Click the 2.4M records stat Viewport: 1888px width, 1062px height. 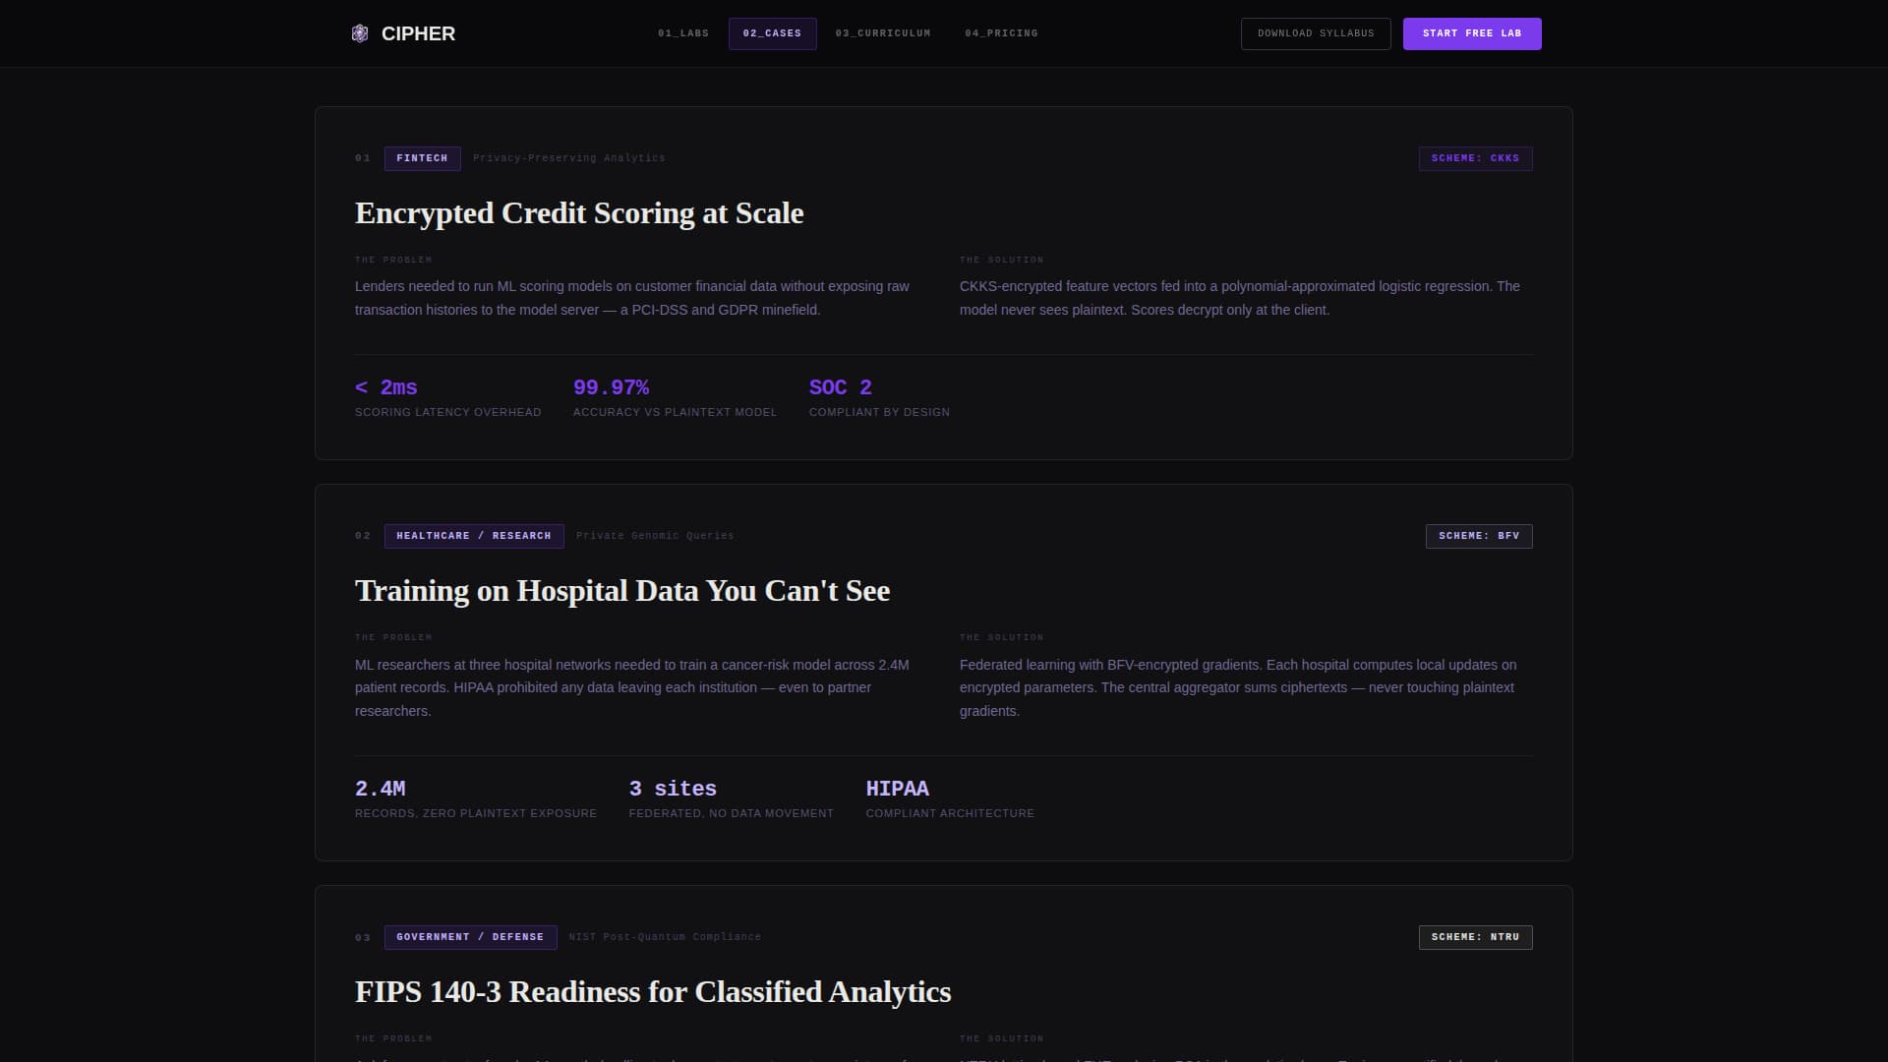pos(380,789)
